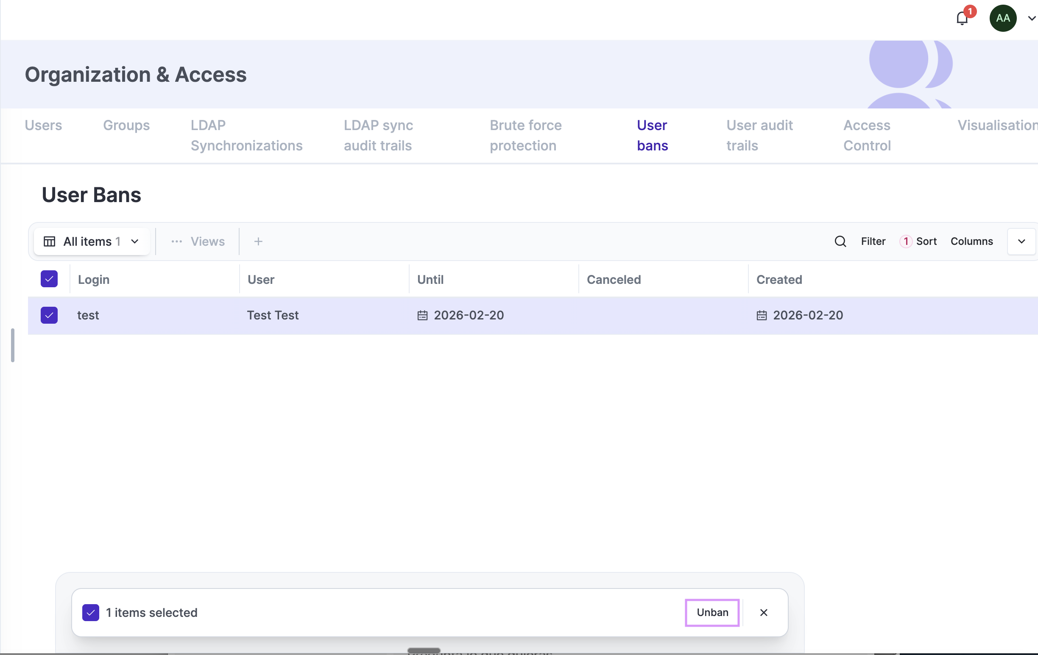This screenshot has height=655, width=1038.
Task: Toggle the items selected checkbox
Action: click(x=90, y=612)
